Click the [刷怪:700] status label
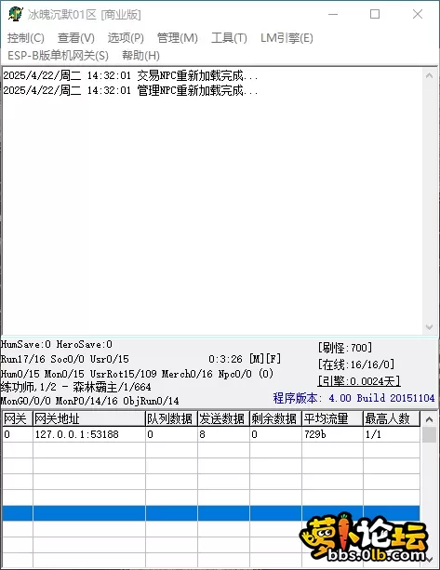 coord(345,348)
